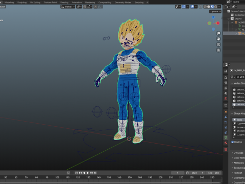Toggle X-ray mode button
The height and width of the screenshot is (184, 245).
pyautogui.click(x=201, y=7)
